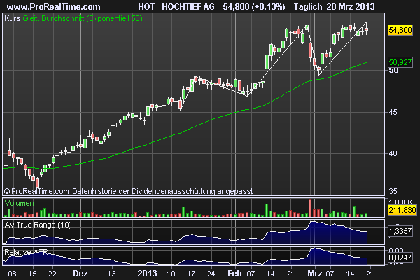The image size is (420, 280).
Task: Click the 45 price axis label
Action: (393, 112)
